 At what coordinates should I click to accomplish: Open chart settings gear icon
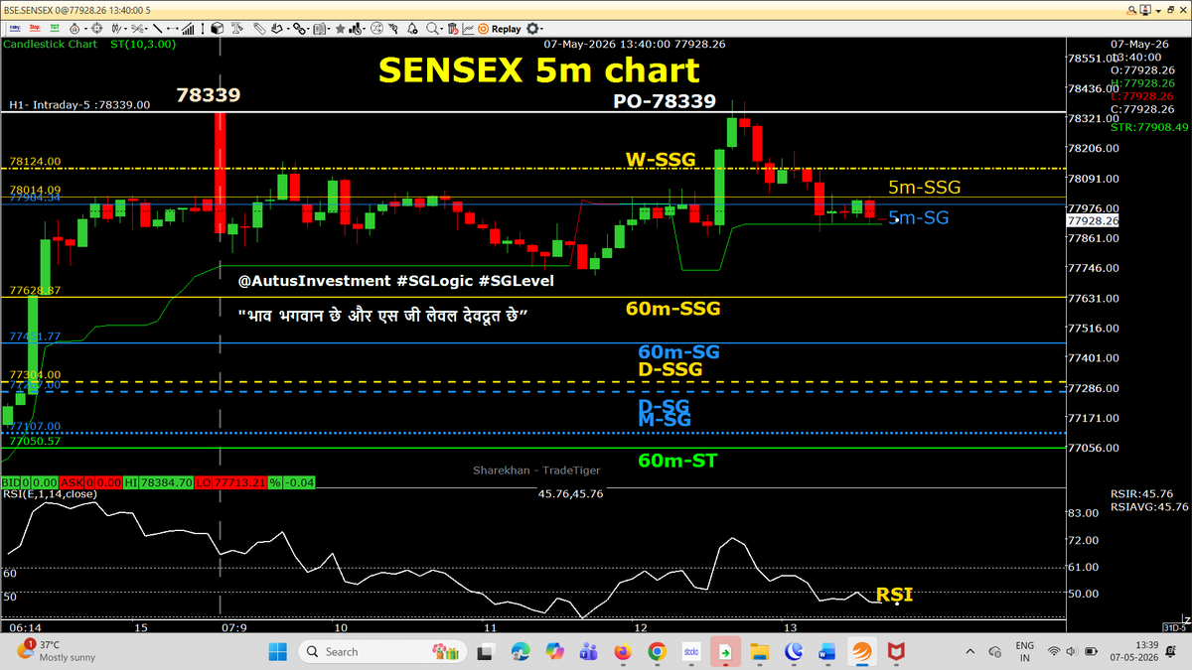531,29
